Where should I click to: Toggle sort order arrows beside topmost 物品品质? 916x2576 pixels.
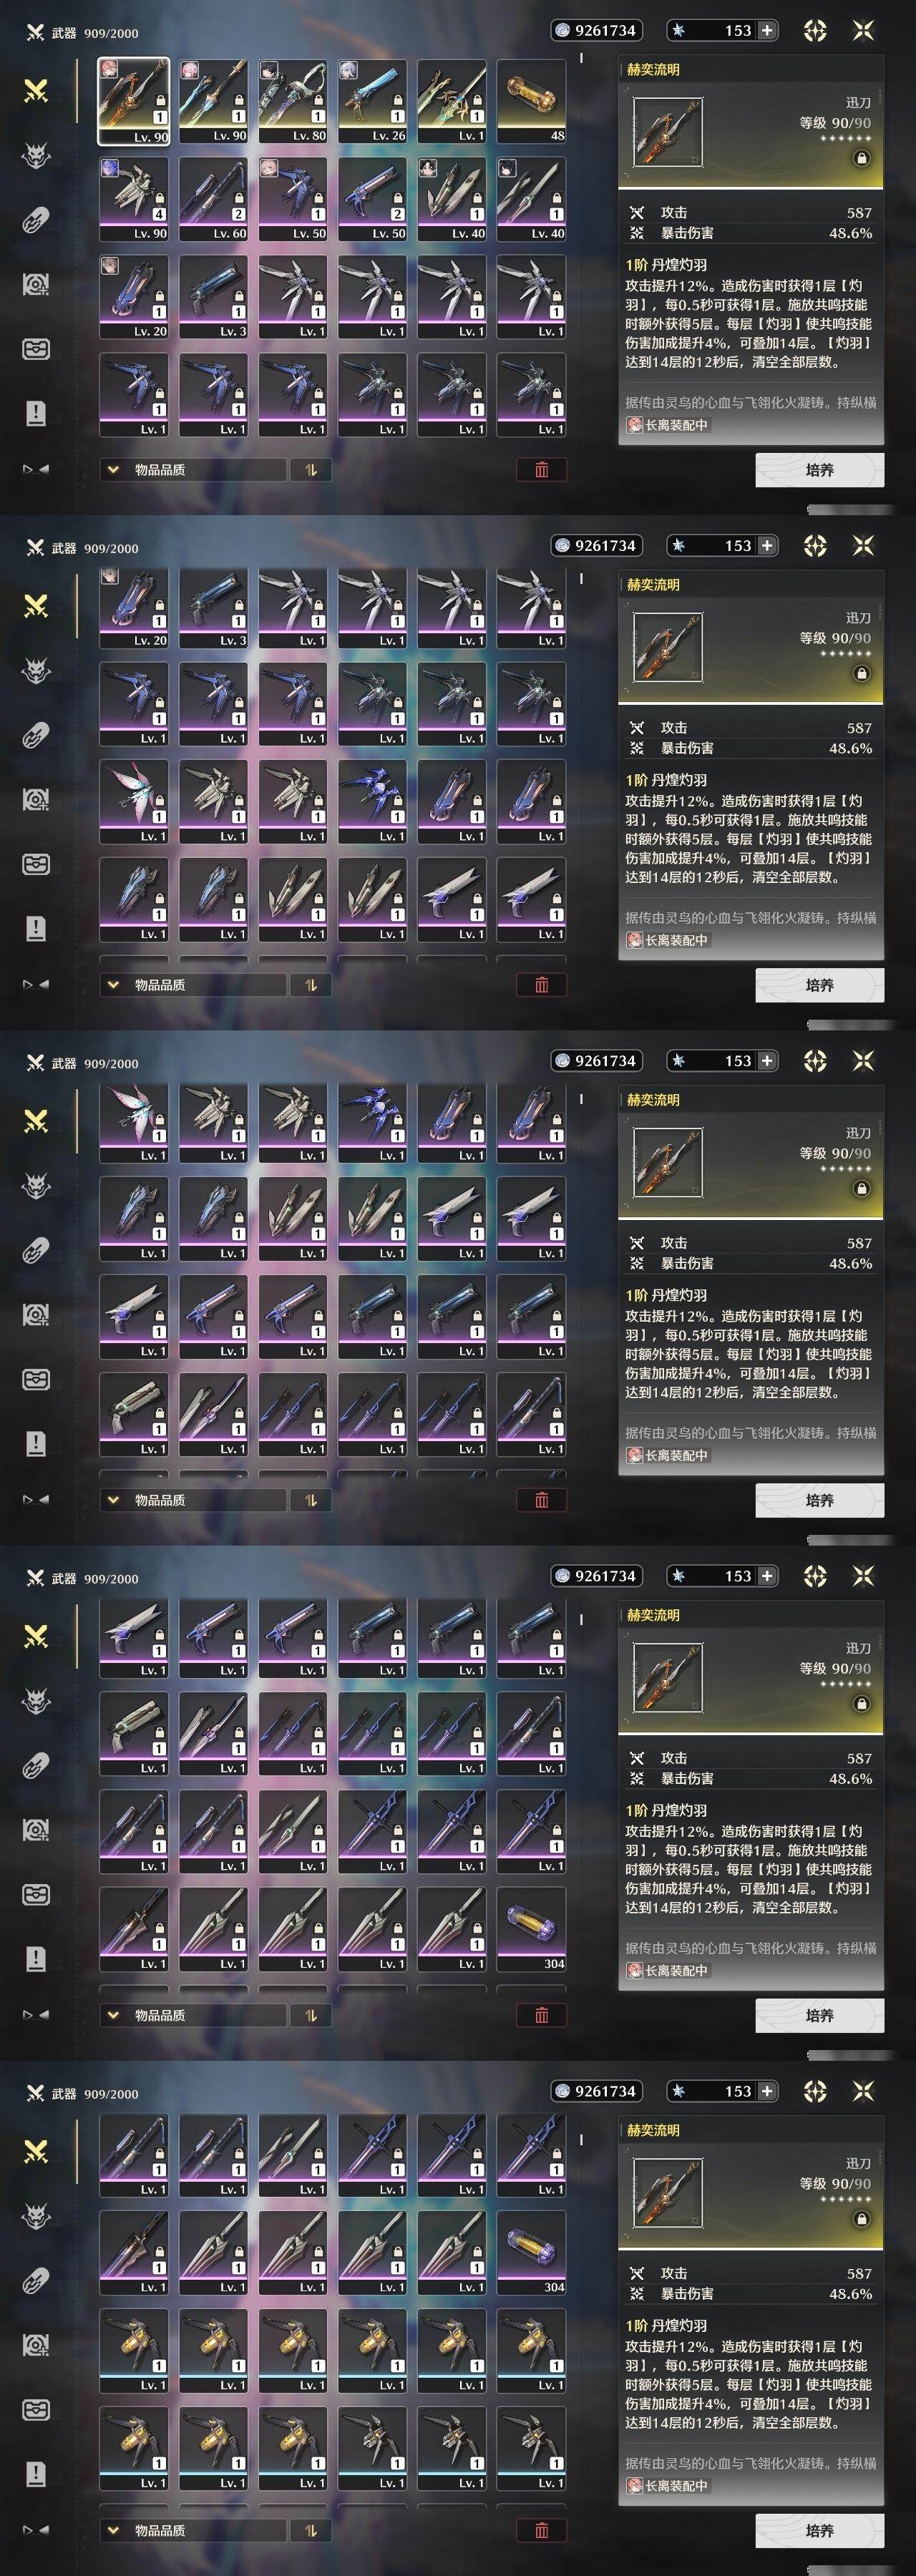(x=311, y=470)
